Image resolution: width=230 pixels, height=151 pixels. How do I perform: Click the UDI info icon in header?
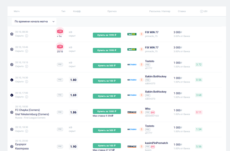[201, 11]
